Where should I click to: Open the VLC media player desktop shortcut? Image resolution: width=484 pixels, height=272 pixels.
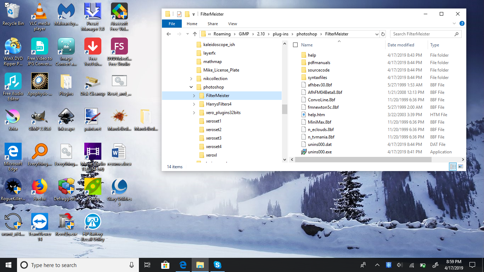[39, 17]
